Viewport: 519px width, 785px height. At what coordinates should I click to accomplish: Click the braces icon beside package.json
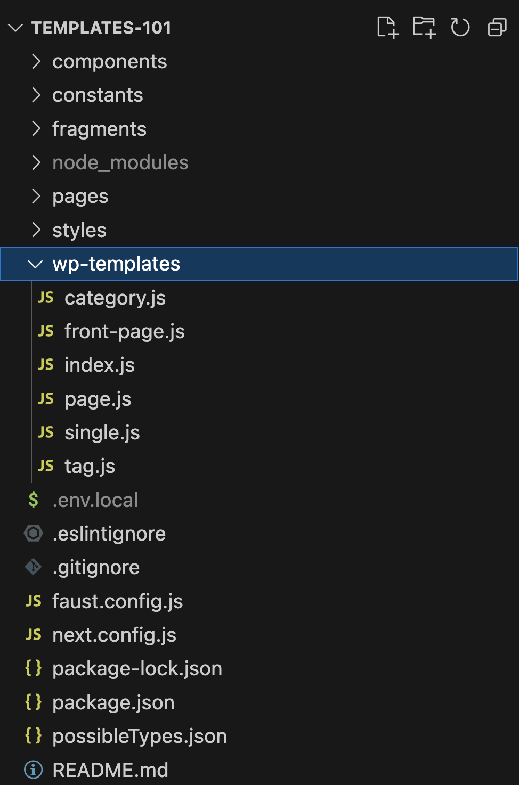click(34, 702)
